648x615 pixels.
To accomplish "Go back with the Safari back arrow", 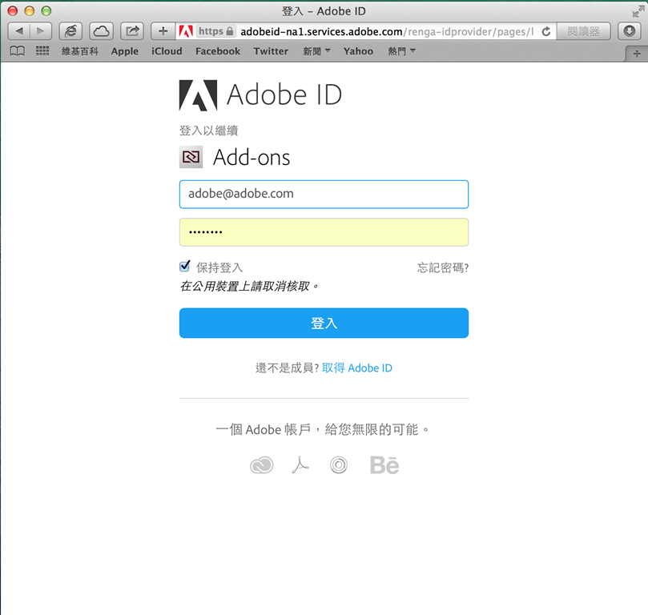I will [x=19, y=31].
